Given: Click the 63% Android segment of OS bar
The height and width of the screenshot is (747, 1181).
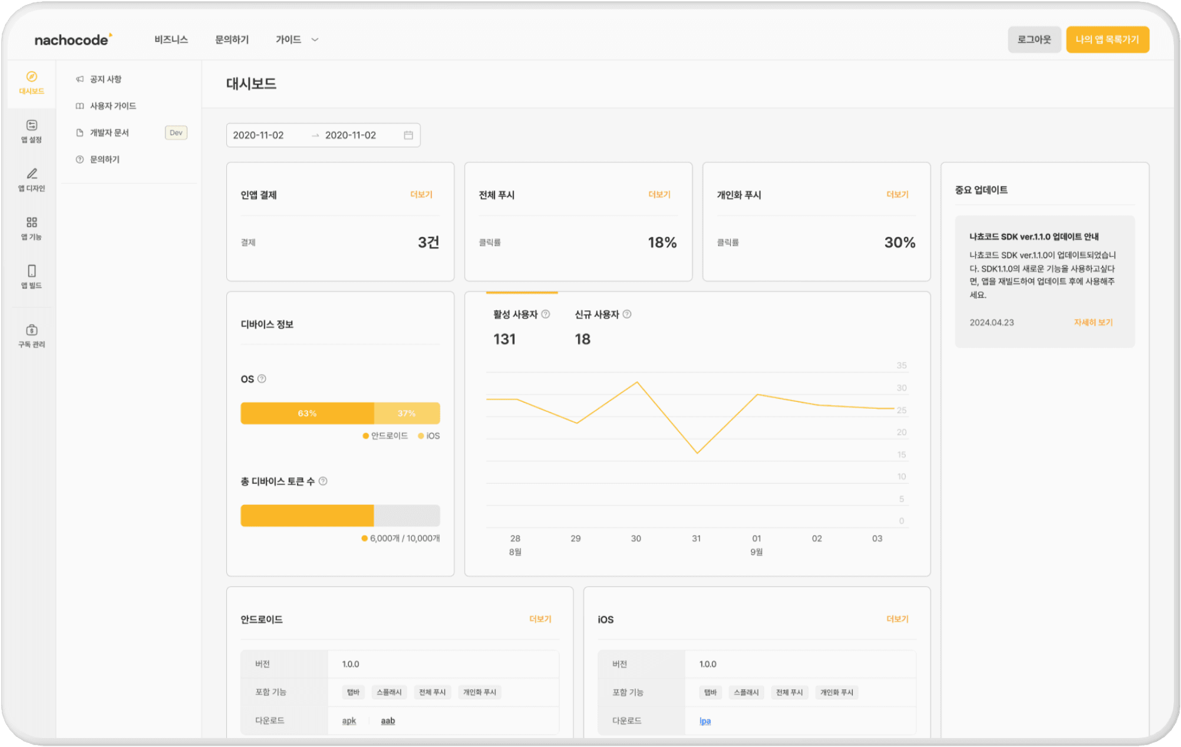Looking at the screenshot, I should (307, 413).
